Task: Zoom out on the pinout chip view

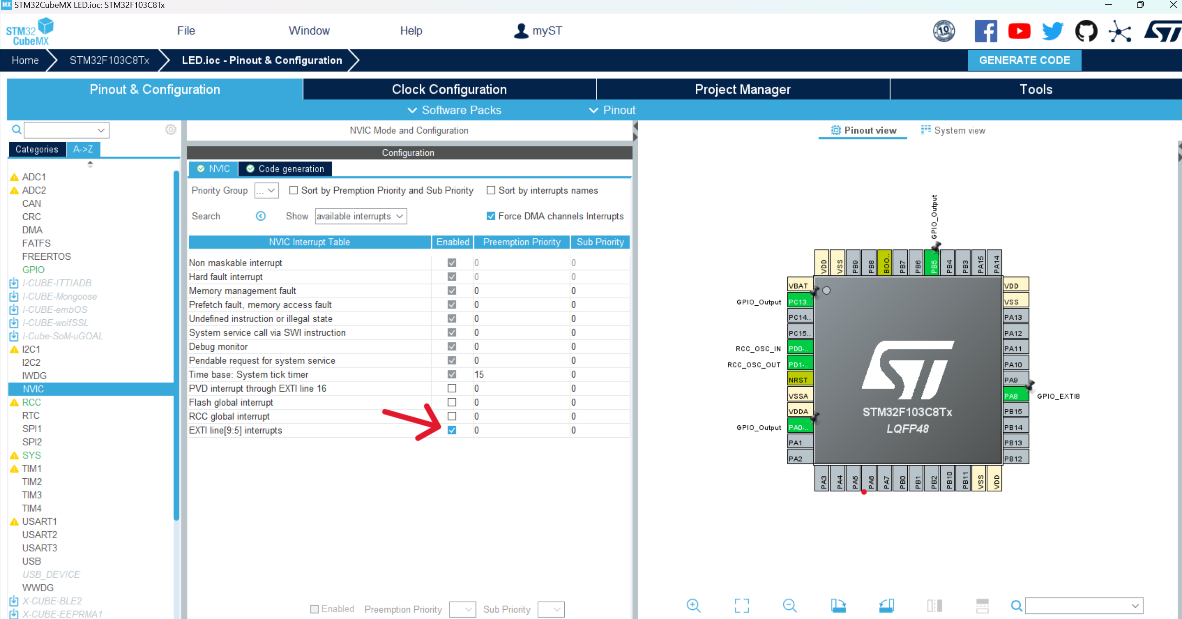Action: click(790, 606)
